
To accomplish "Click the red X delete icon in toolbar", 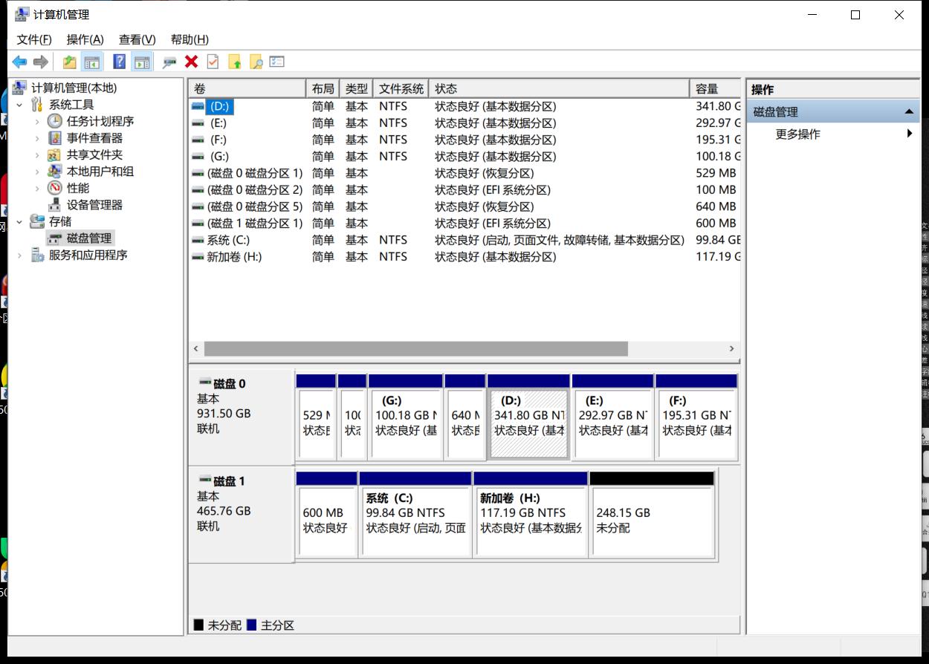I will pyautogui.click(x=190, y=61).
